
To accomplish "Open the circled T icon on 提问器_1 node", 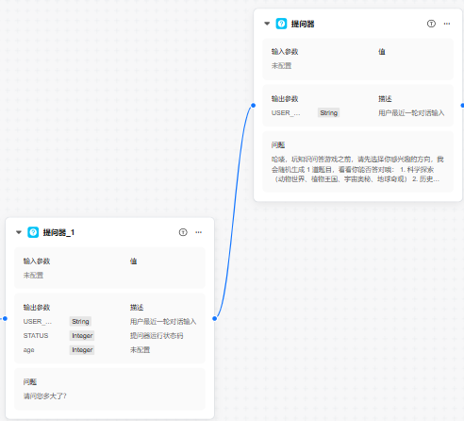I will click(183, 232).
